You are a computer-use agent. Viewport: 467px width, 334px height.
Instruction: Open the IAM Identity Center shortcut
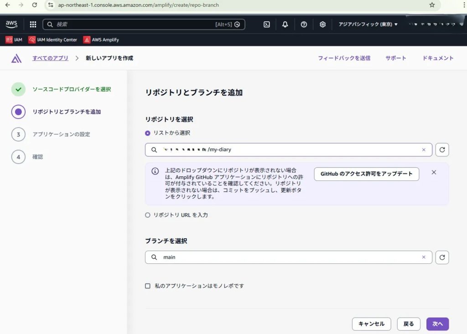click(x=52, y=40)
